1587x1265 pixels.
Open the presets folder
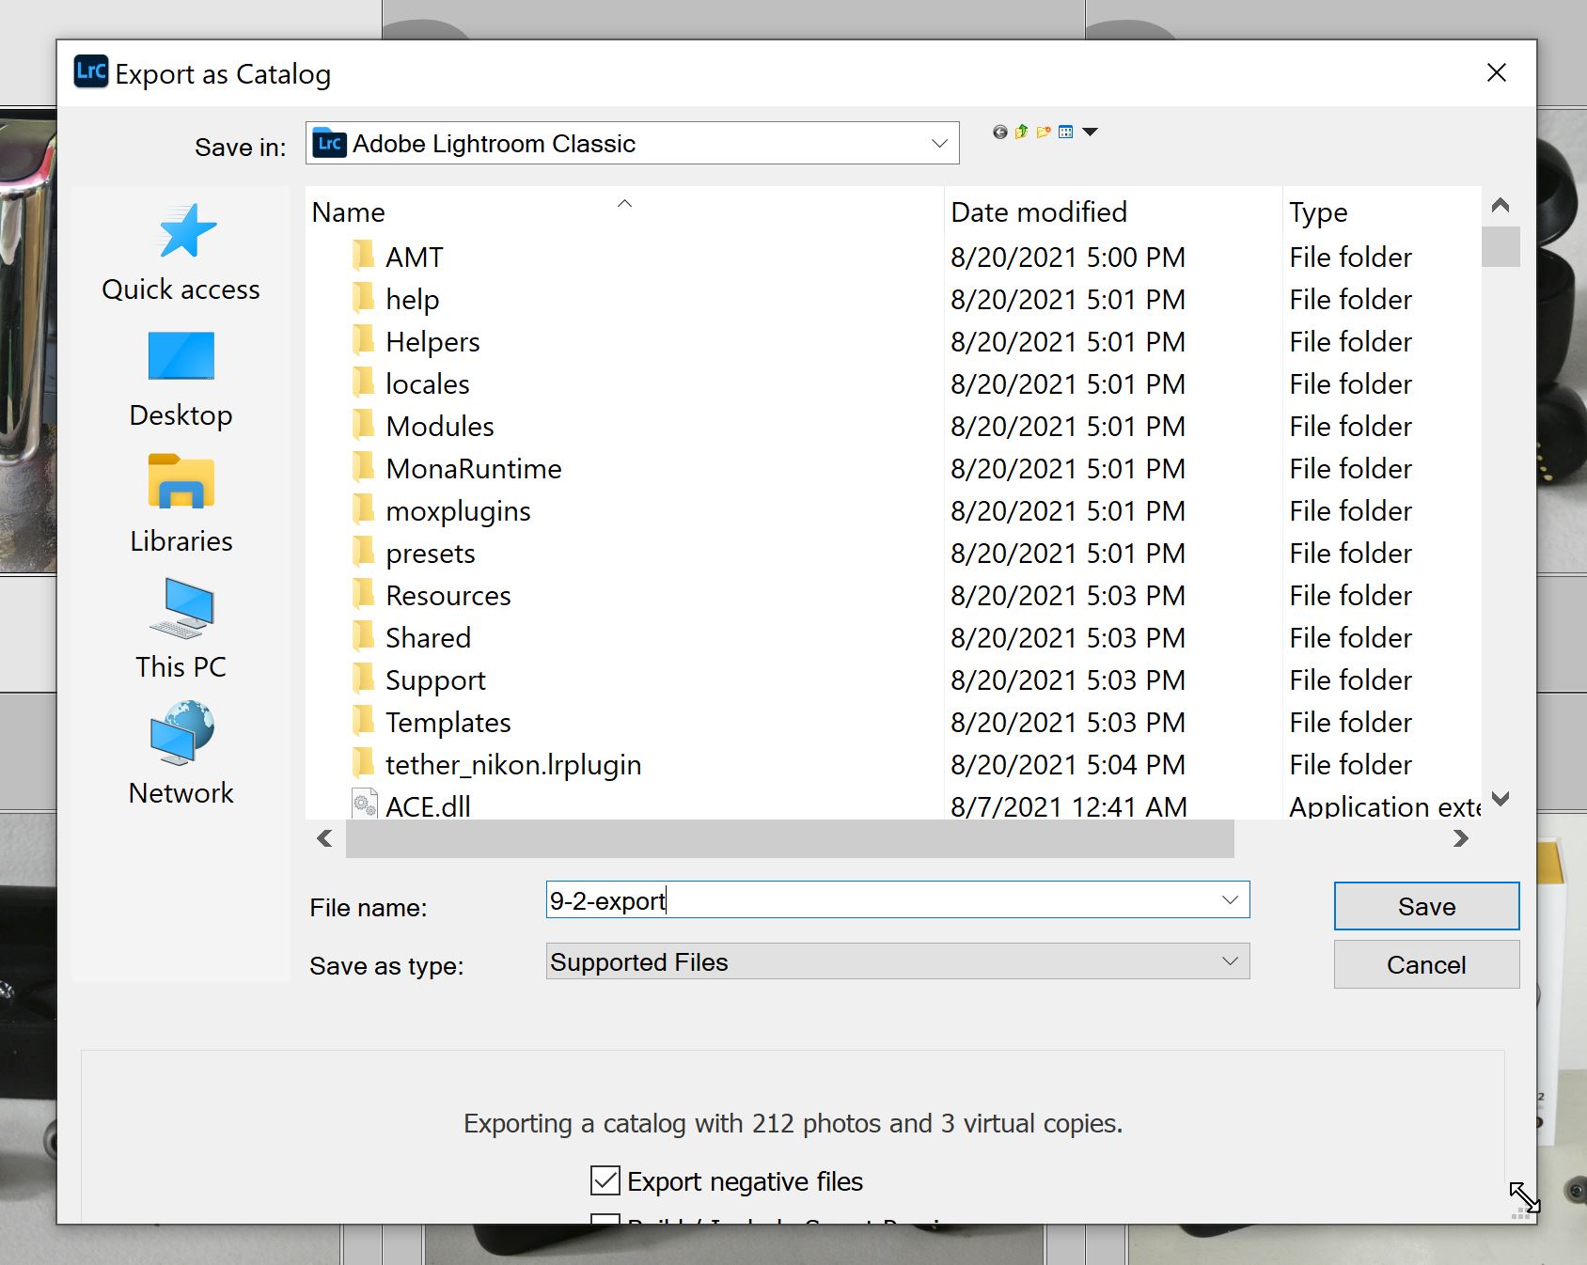430,554
